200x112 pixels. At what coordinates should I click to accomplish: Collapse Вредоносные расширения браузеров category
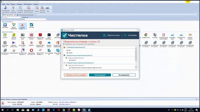pyautogui.click(x=66, y=55)
